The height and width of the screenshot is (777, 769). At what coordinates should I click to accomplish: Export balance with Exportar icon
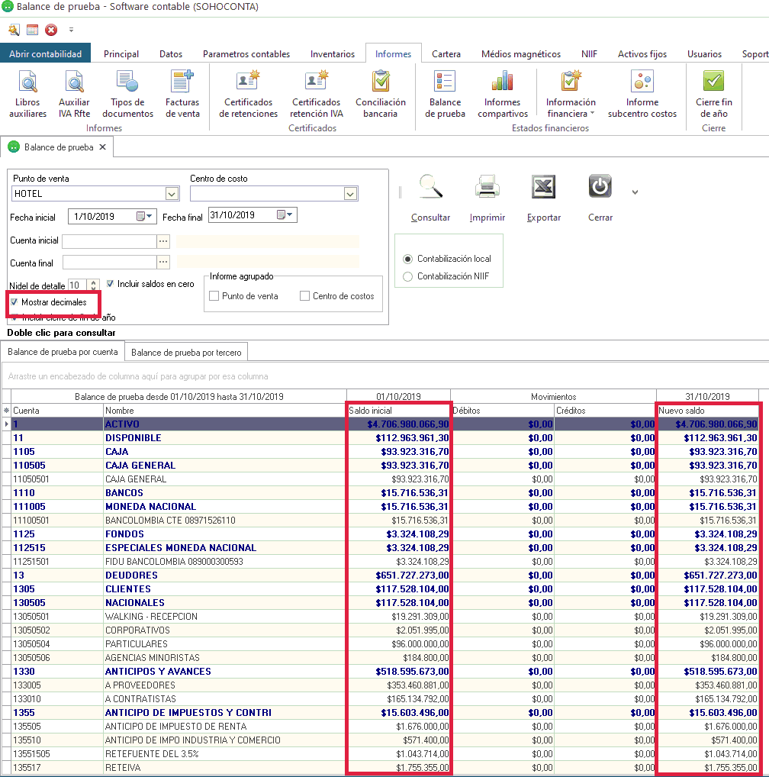pyautogui.click(x=543, y=189)
